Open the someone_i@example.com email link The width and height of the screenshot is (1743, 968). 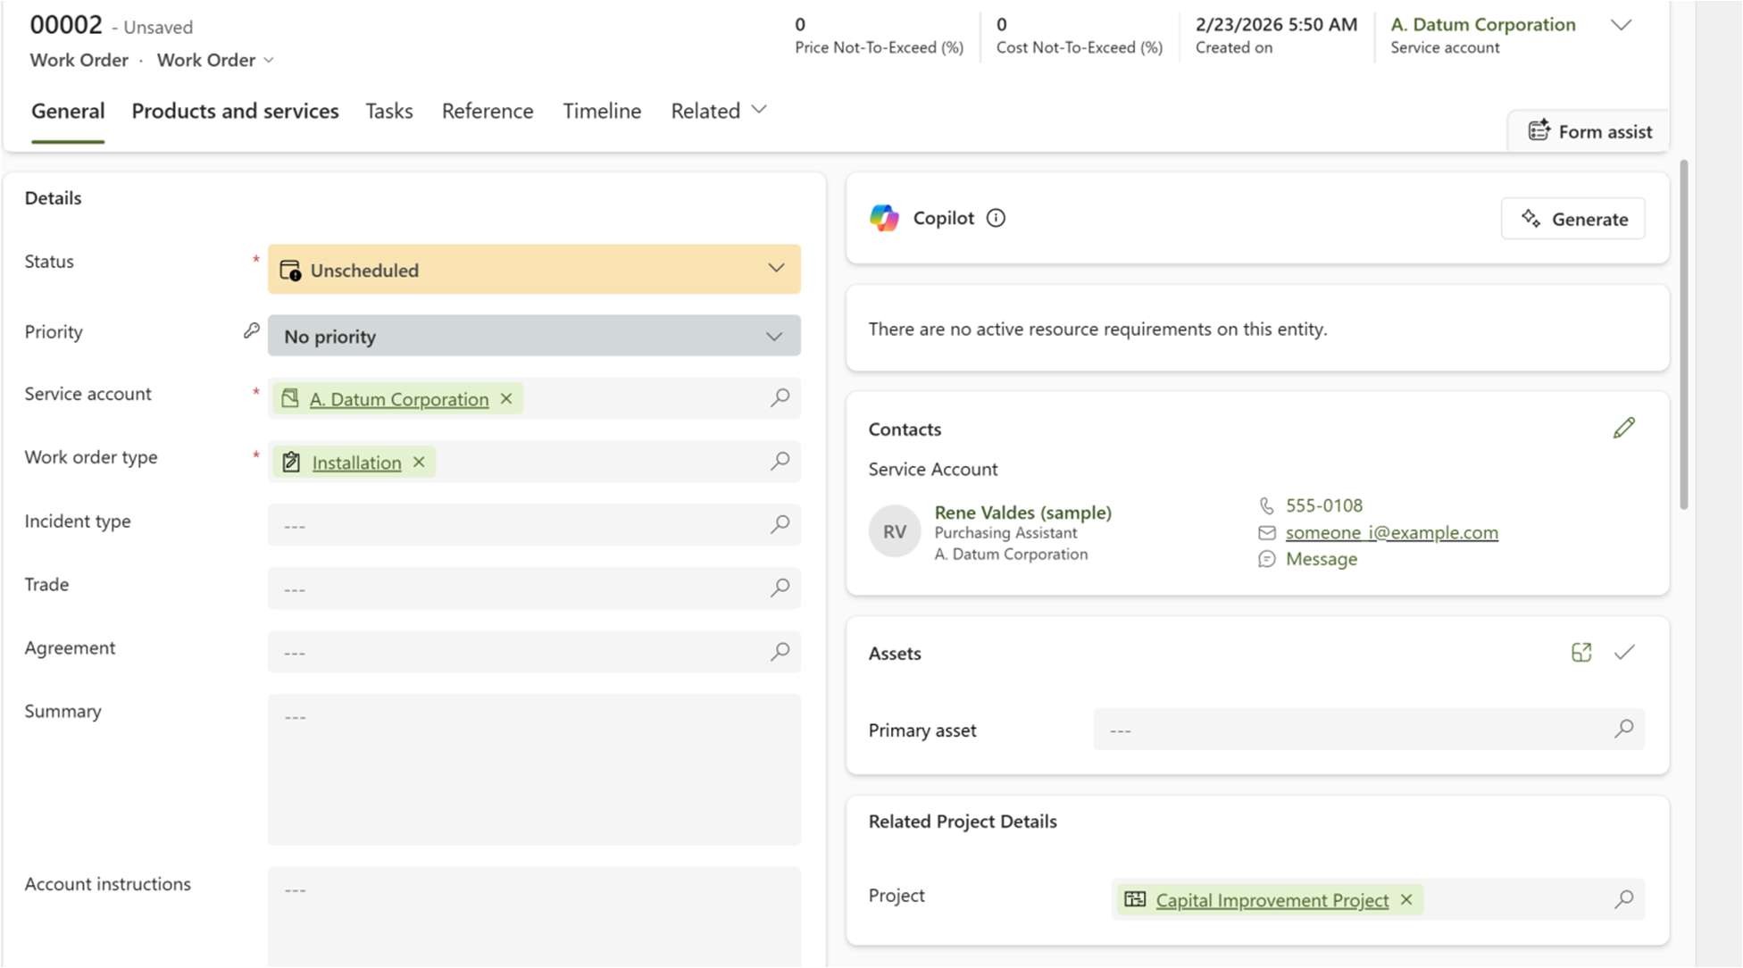[1391, 532]
